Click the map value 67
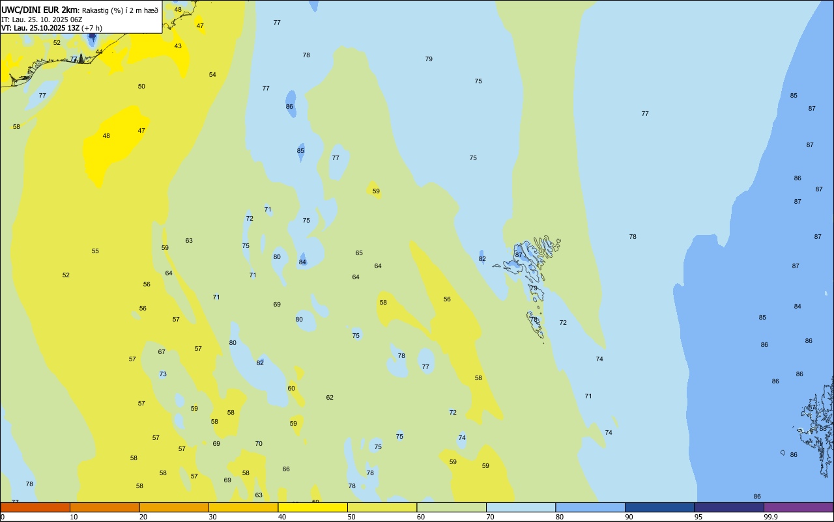Image resolution: width=834 pixels, height=522 pixels. tap(162, 352)
